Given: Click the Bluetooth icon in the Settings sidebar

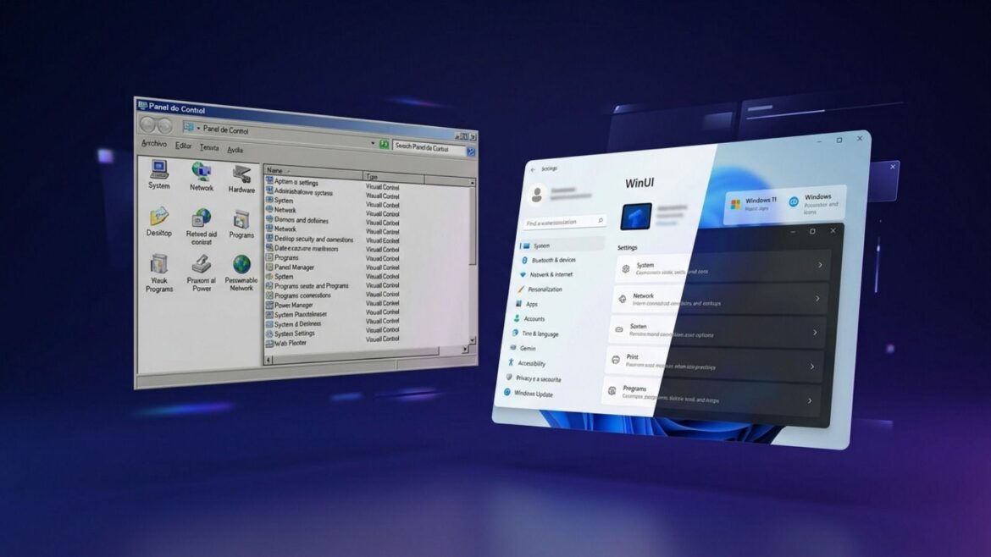Looking at the screenshot, I should (524, 260).
